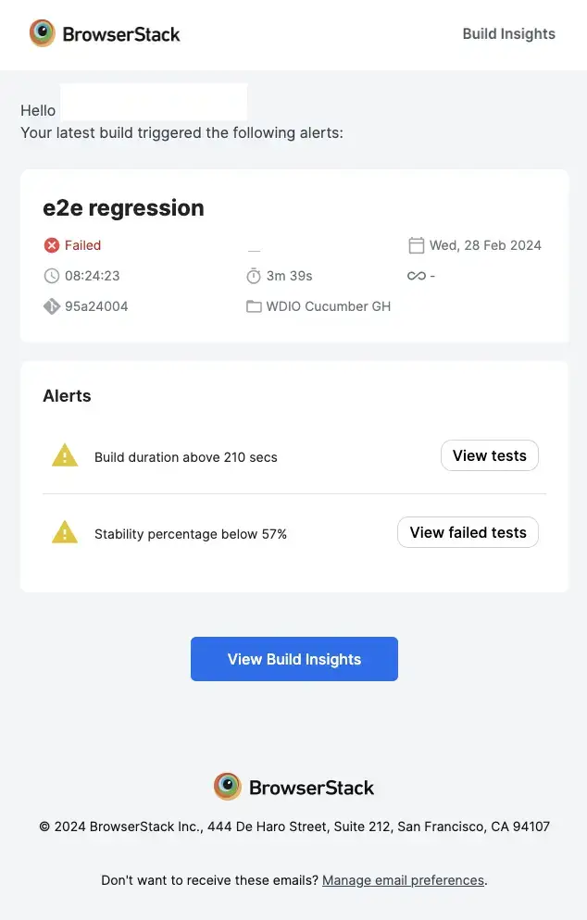Click the BrowserStack logo in header

click(105, 34)
